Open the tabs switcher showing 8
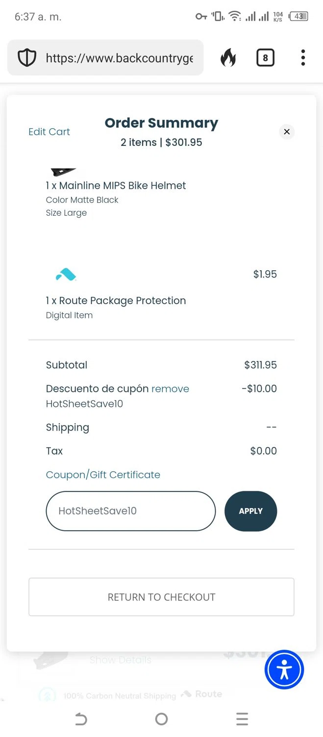The width and height of the screenshot is (323, 737). point(265,58)
